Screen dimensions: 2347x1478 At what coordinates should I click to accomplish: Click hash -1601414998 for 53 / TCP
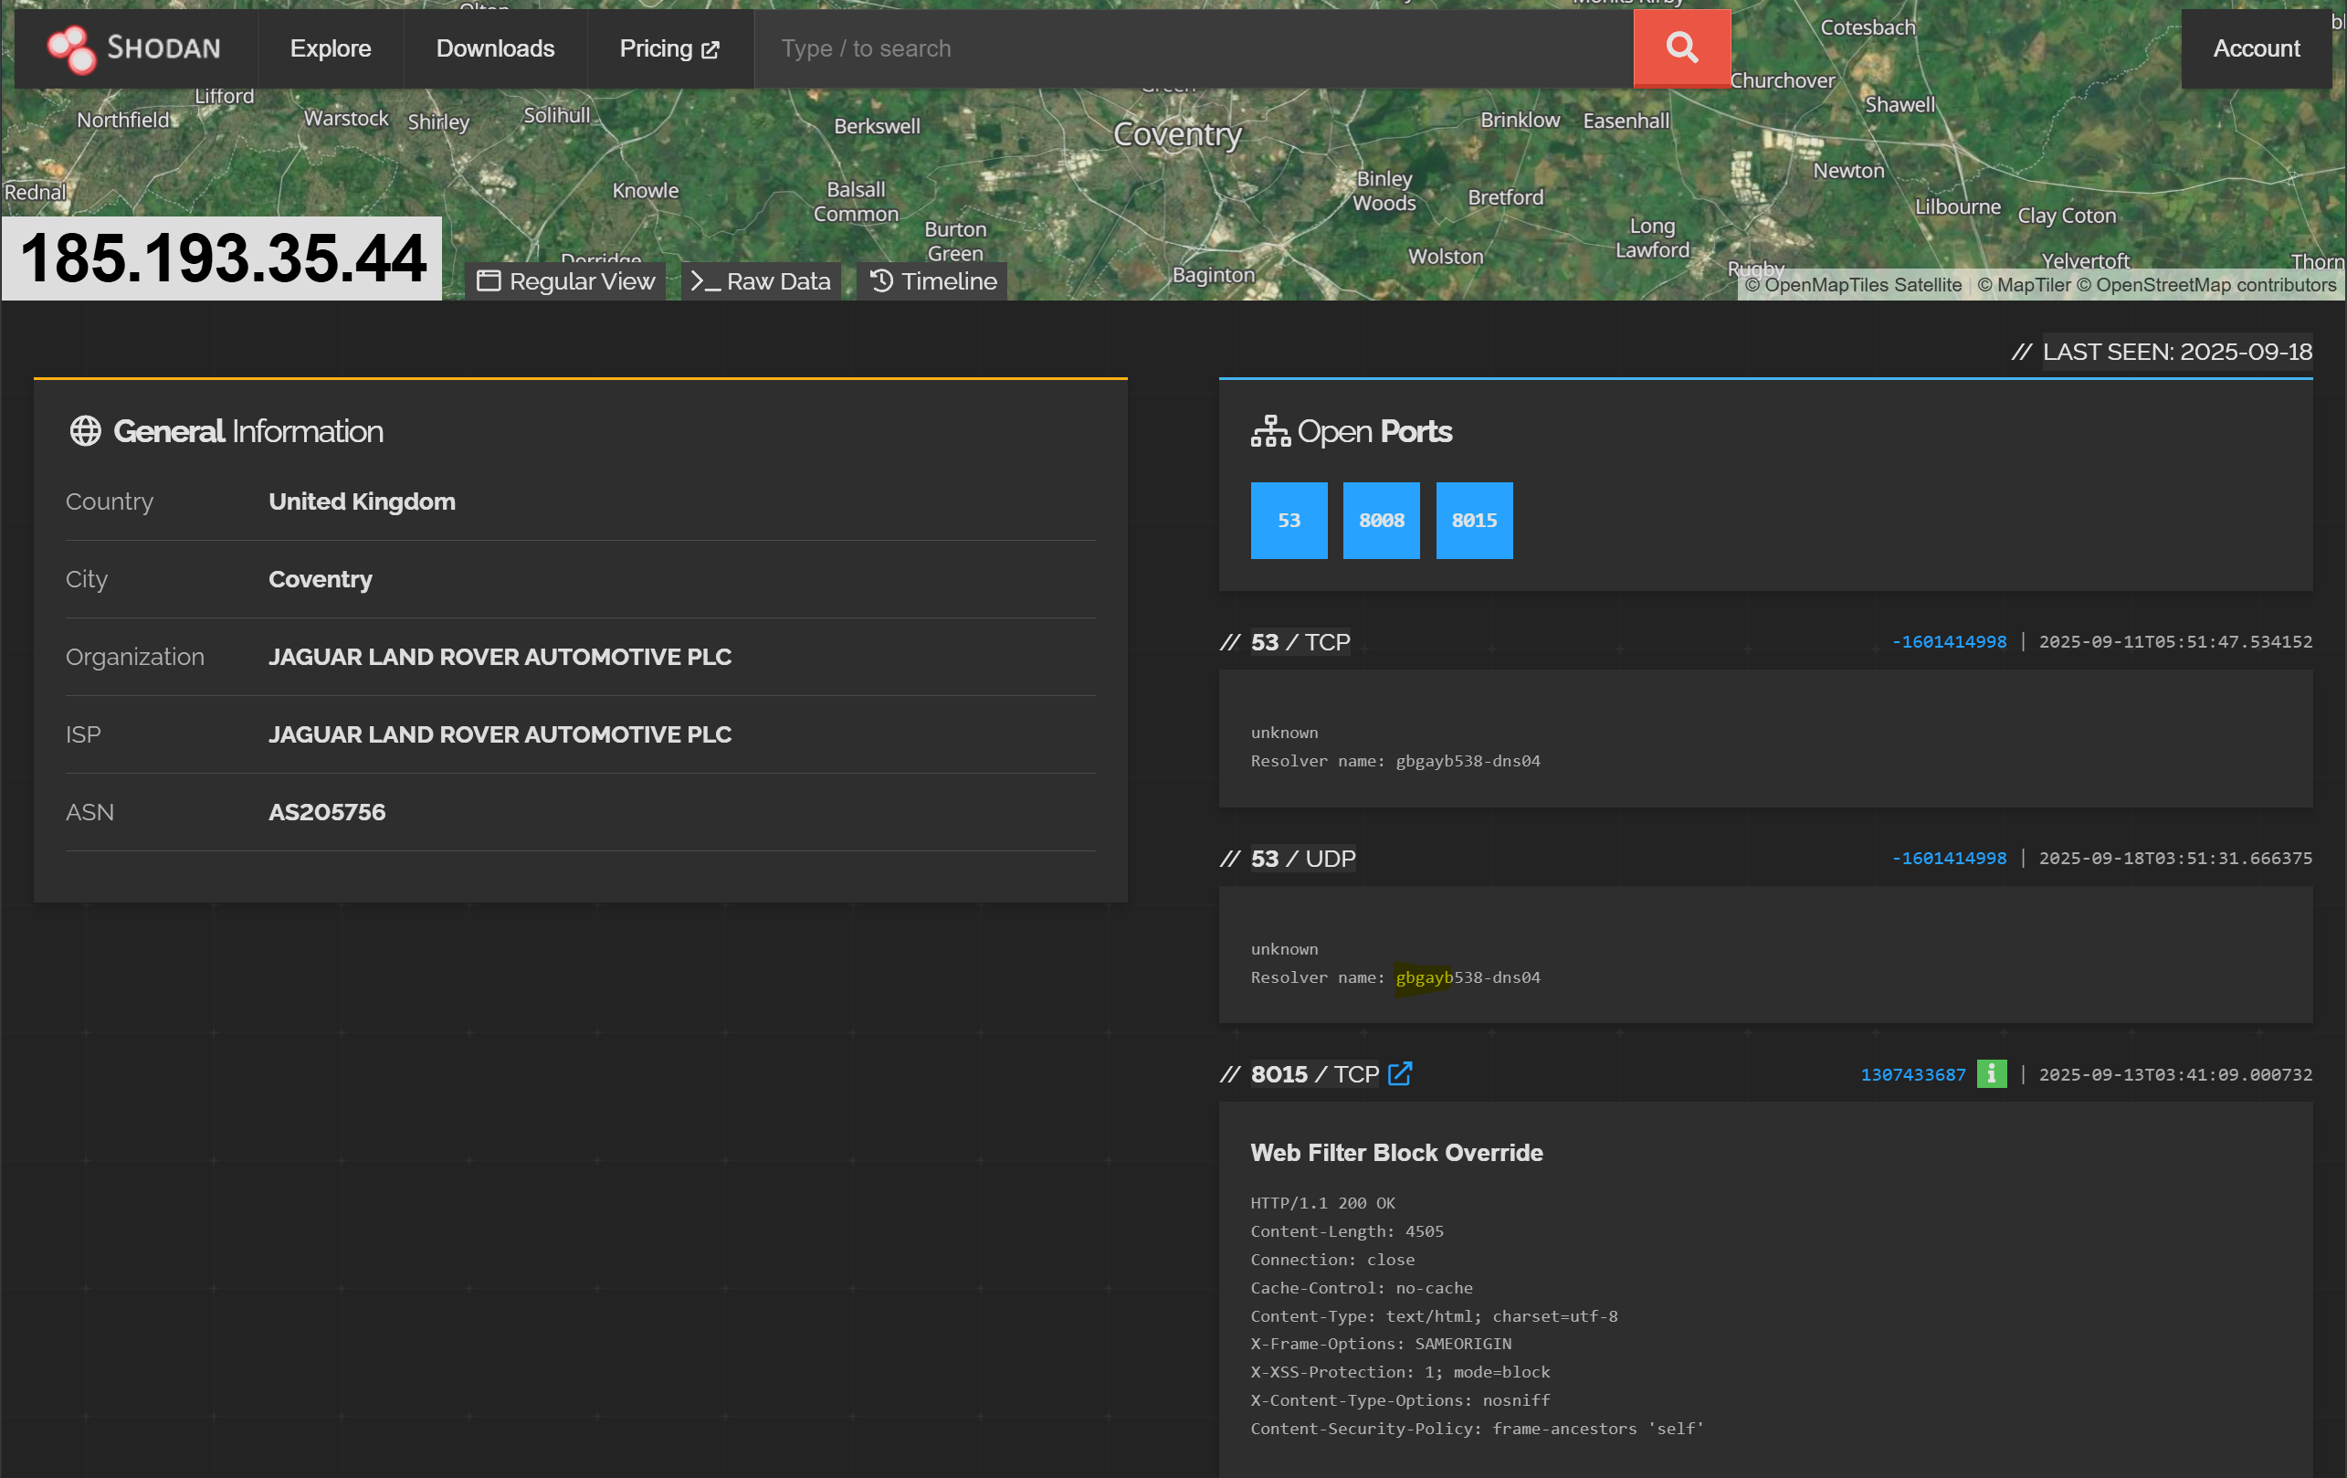[1948, 641]
